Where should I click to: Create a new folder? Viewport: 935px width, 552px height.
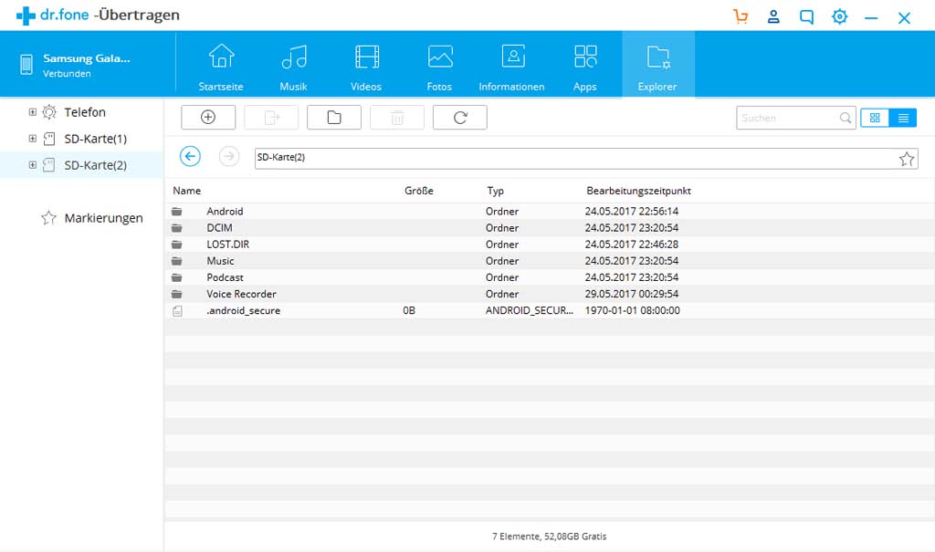[334, 117]
